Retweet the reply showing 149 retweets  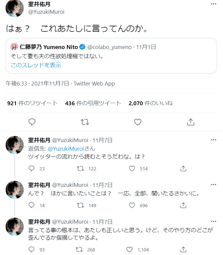[x=80, y=205]
